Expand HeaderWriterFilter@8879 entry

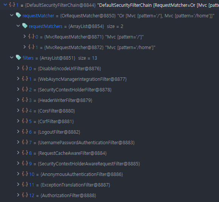point(18,100)
